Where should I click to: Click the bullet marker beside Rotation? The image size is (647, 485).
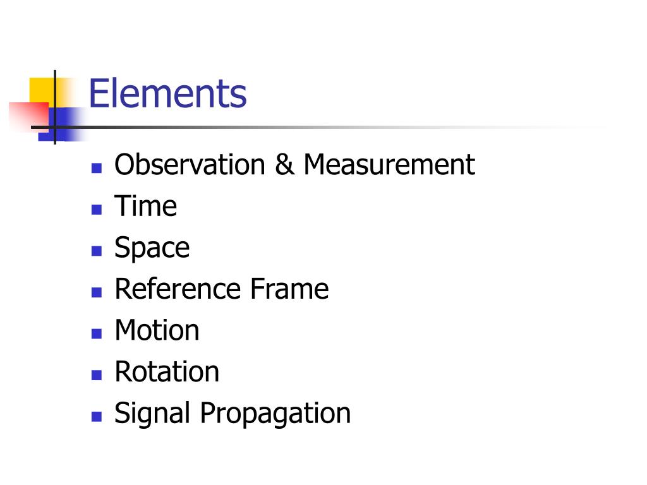click(x=97, y=375)
